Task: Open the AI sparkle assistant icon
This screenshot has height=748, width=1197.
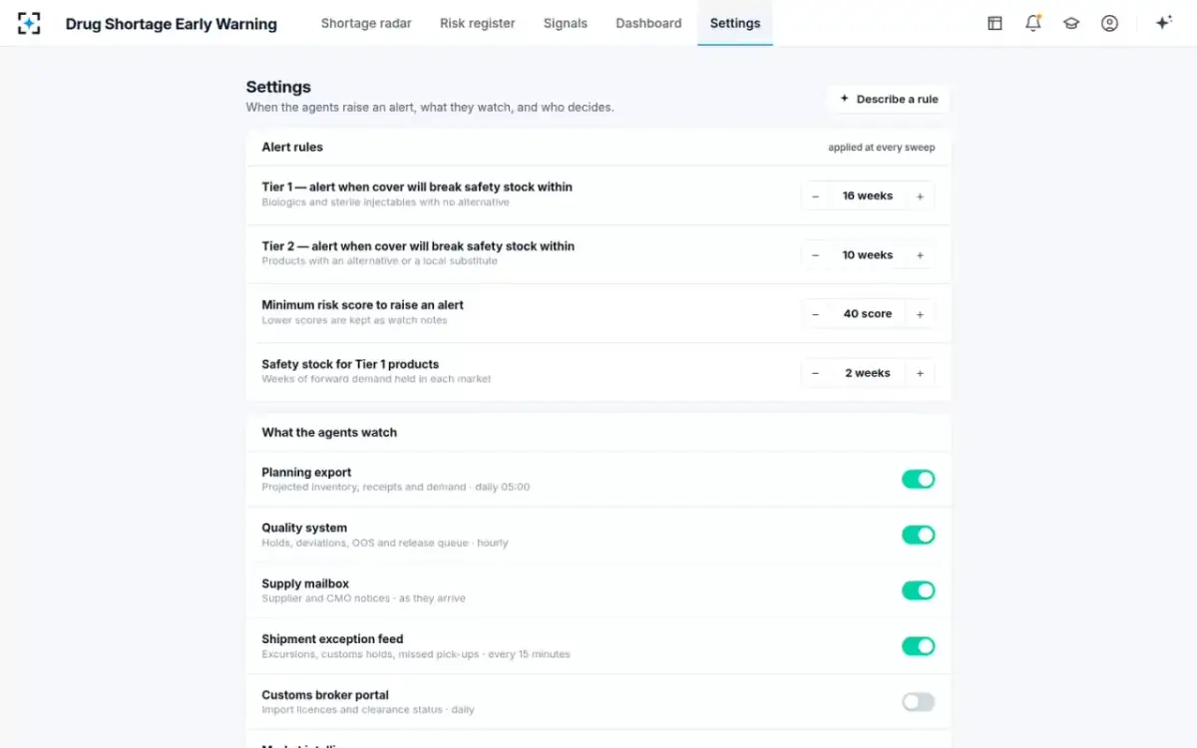Action: pyautogui.click(x=1163, y=23)
